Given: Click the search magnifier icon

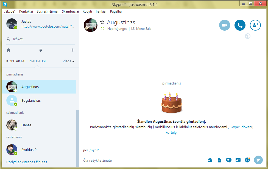Looking at the screenshot, I should coord(8,39).
